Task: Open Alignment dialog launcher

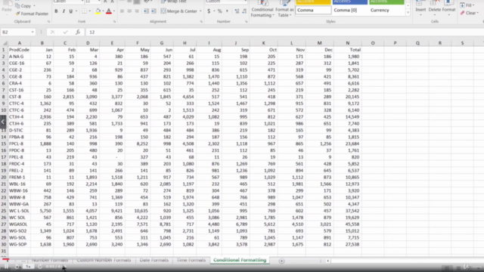Action: 201,22
